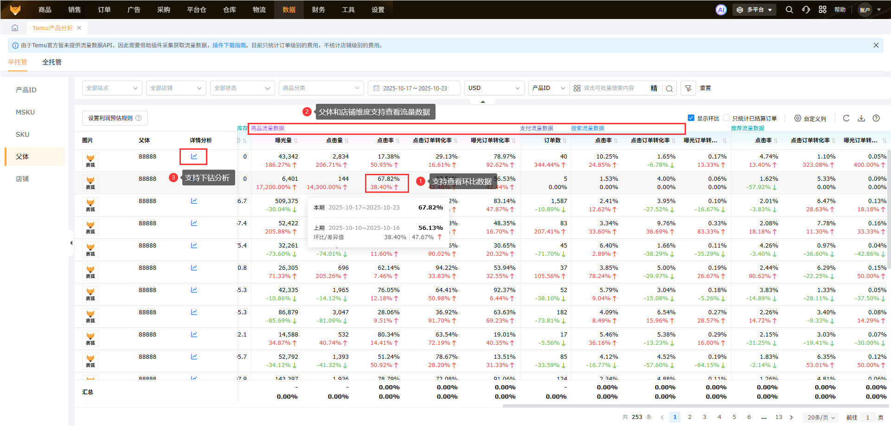The image size is (891, 426).
Task: Toggle the 精 exact search switch
Action: [x=654, y=88]
